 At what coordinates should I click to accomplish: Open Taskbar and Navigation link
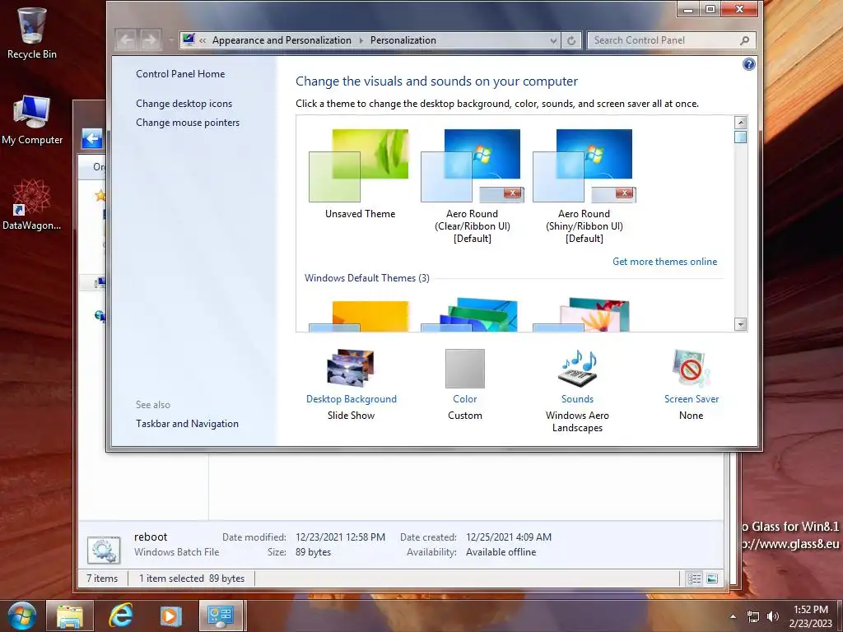click(187, 424)
